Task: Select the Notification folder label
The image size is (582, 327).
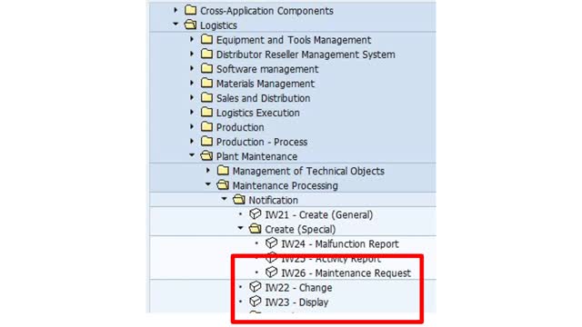Action: click(273, 200)
